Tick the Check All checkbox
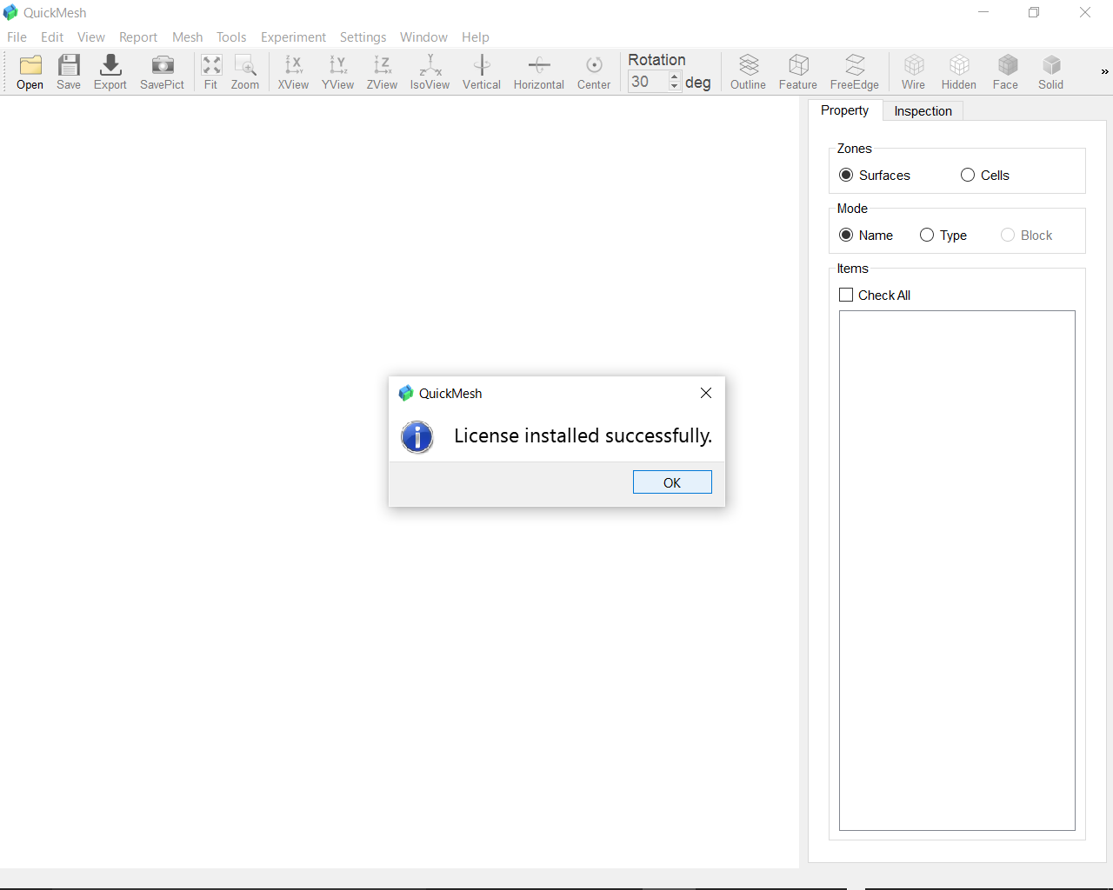This screenshot has width=1113, height=890. point(846,295)
